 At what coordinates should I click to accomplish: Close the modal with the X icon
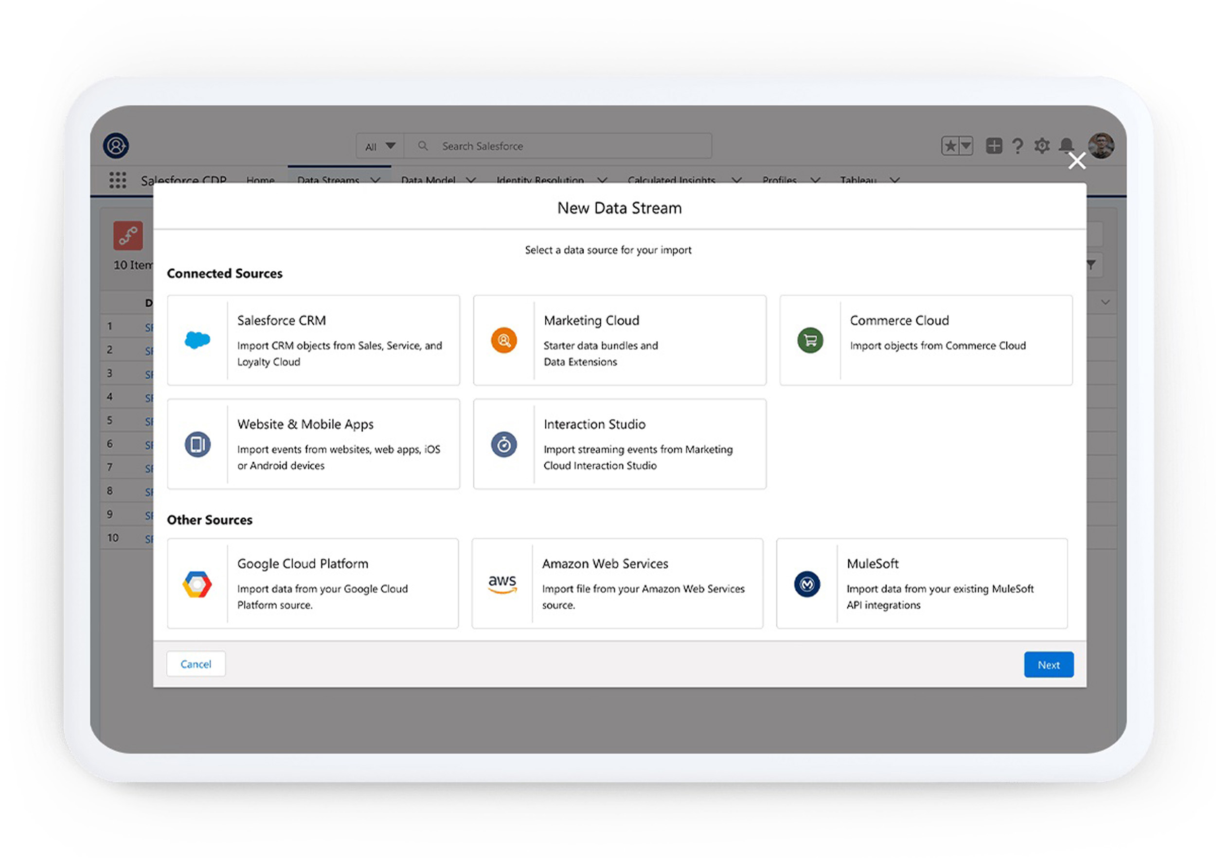tap(1077, 160)
